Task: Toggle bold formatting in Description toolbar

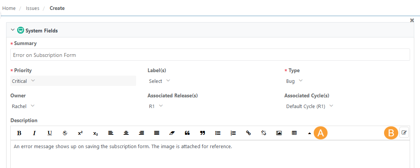Action: pyautogui.click(x=19, y=133)
